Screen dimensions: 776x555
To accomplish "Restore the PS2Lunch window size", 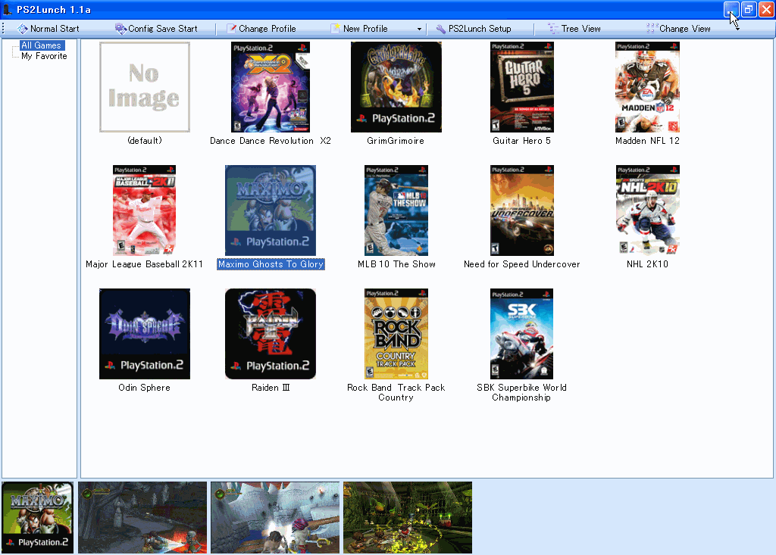I will pos(749,9).
